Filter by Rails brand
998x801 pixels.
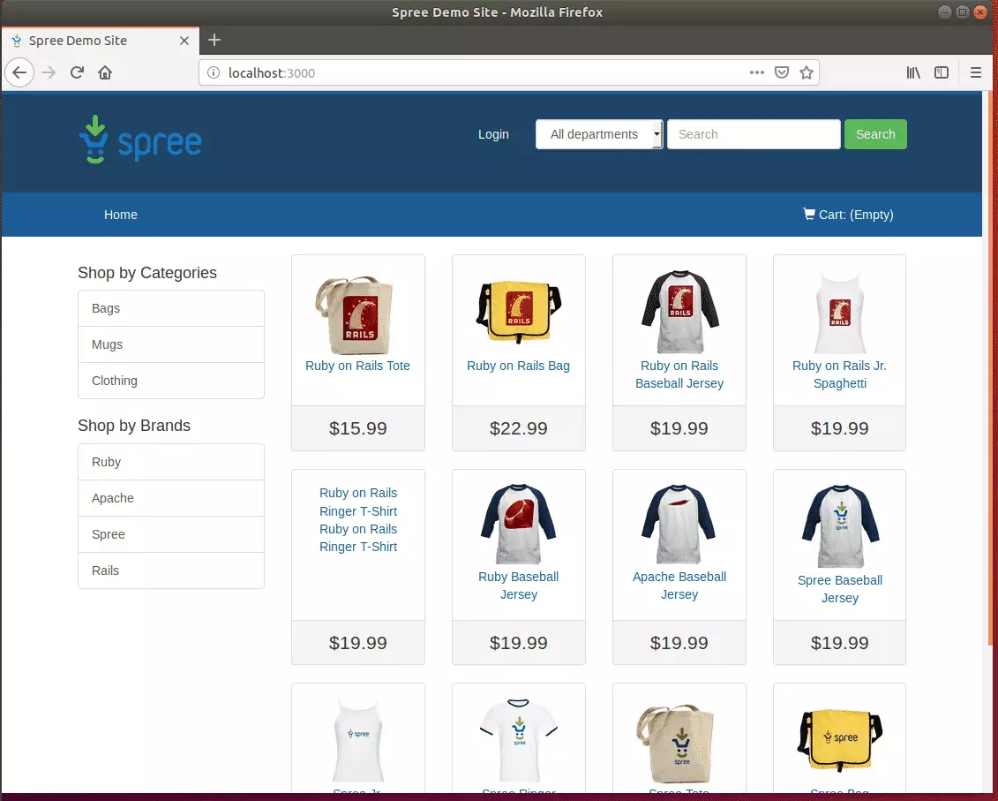coord(170,571)
